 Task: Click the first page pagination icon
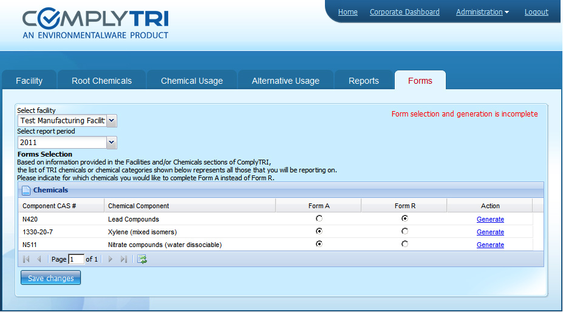[x=26, y=259]
